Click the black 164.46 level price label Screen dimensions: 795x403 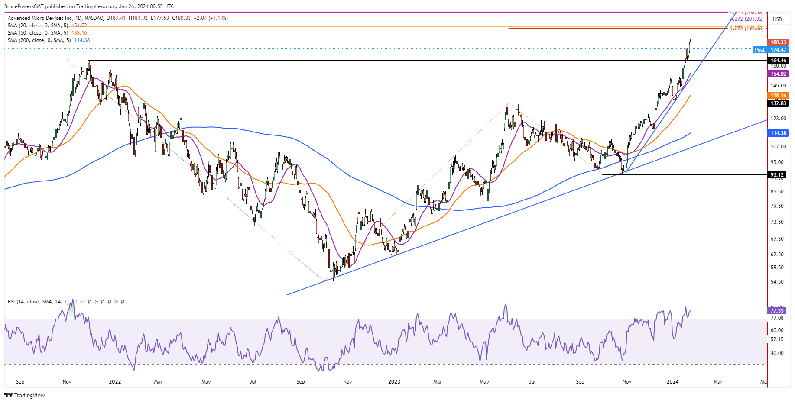[778, 61]
